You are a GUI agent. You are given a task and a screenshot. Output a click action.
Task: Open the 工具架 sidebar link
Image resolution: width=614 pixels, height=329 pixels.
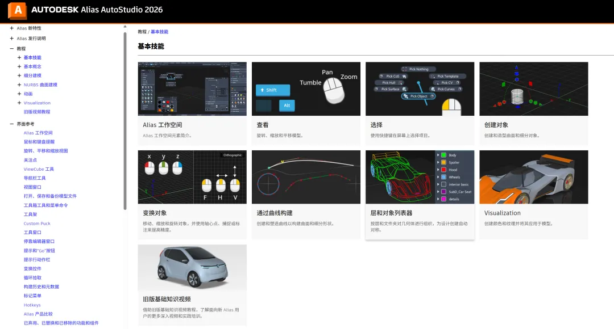click(x=30, y=214)
